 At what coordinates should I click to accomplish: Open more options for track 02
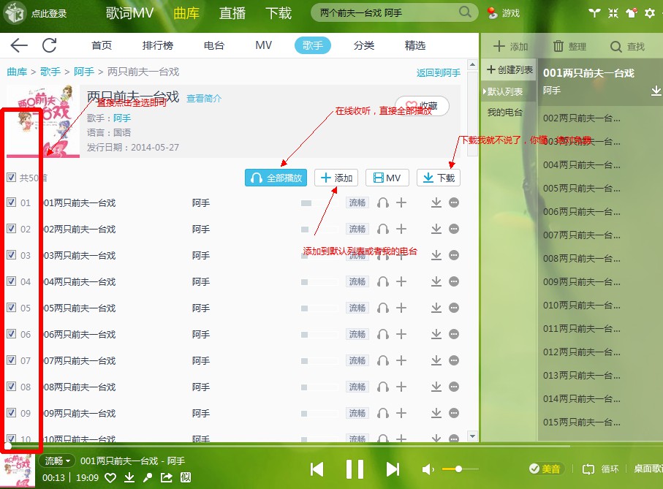[x=454, y=230]
